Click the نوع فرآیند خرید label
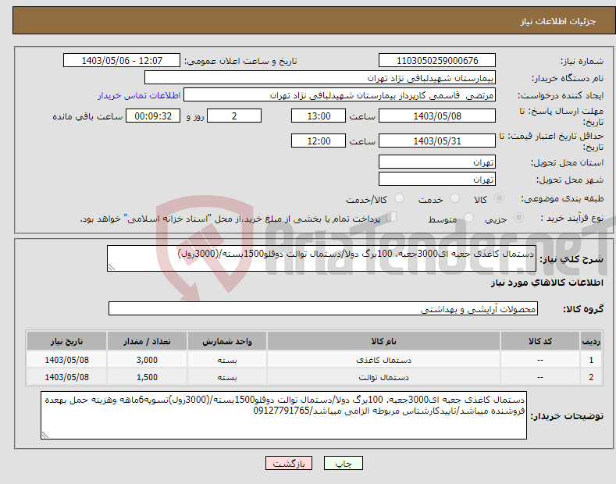 (571, 218)
